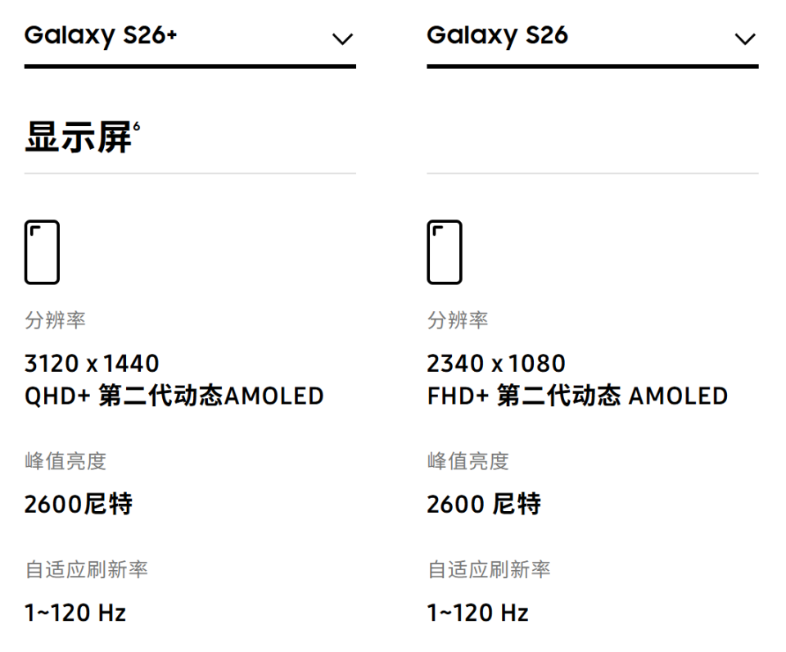Click the 显示屏 section heading

pyautogui.click(x=78, y=138)
